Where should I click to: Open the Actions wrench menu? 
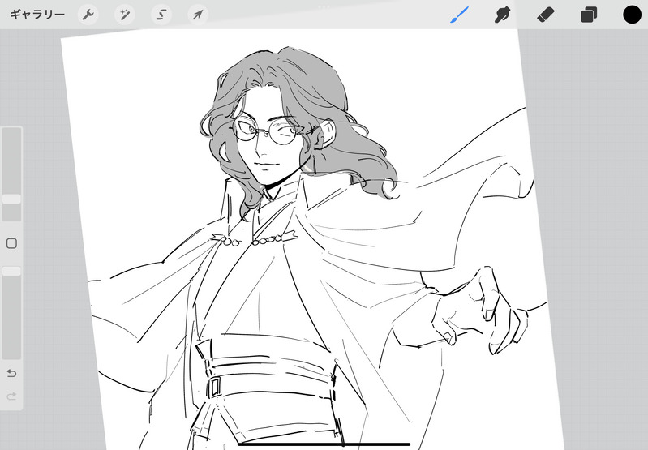pyautogui.click(x=88, y=15)
